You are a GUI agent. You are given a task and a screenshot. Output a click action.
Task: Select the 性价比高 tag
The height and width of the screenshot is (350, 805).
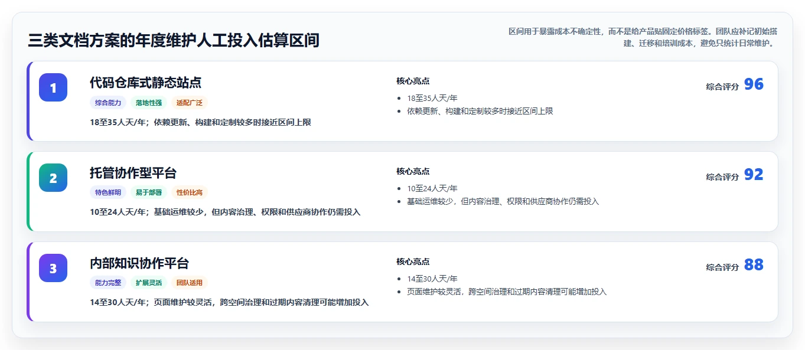click(x=190, y=192)
